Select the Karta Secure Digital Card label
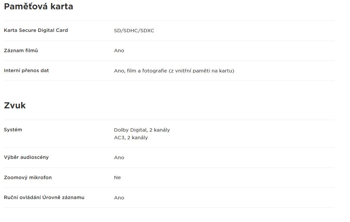The image size is (350, 222). click(x=36, y=30)
